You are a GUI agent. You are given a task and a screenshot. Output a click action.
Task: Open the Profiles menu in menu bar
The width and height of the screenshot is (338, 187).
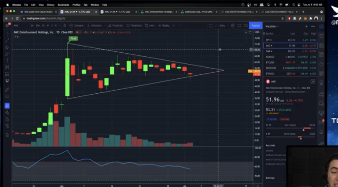click(76, 5)
